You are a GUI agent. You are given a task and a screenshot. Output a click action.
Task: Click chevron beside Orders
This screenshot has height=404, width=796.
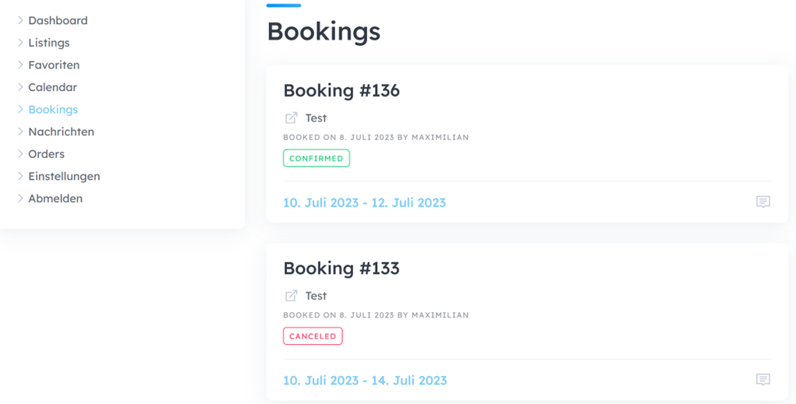pyautogui.click(x=20, y=153)
